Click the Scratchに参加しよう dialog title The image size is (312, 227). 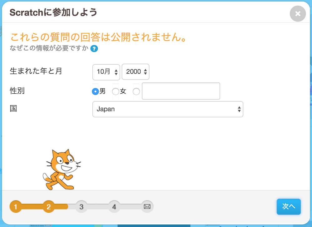point(53,12)
